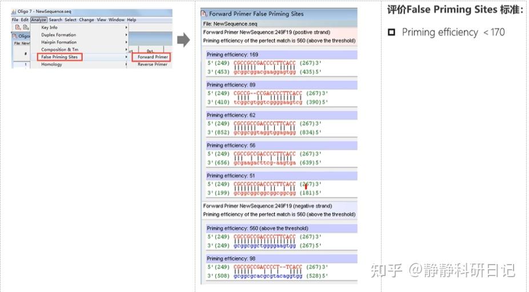Click the 3'(508) complementary sequence line
The image size is (529, 292).
click(267, 276)
